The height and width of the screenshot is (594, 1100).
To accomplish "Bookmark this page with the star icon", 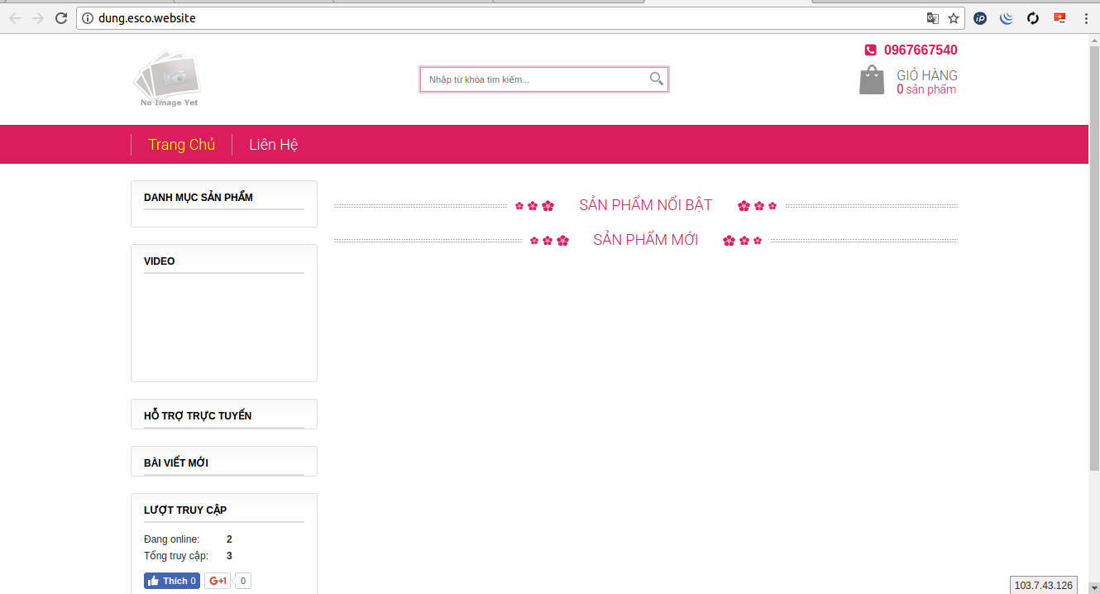I will pos(954,18).
